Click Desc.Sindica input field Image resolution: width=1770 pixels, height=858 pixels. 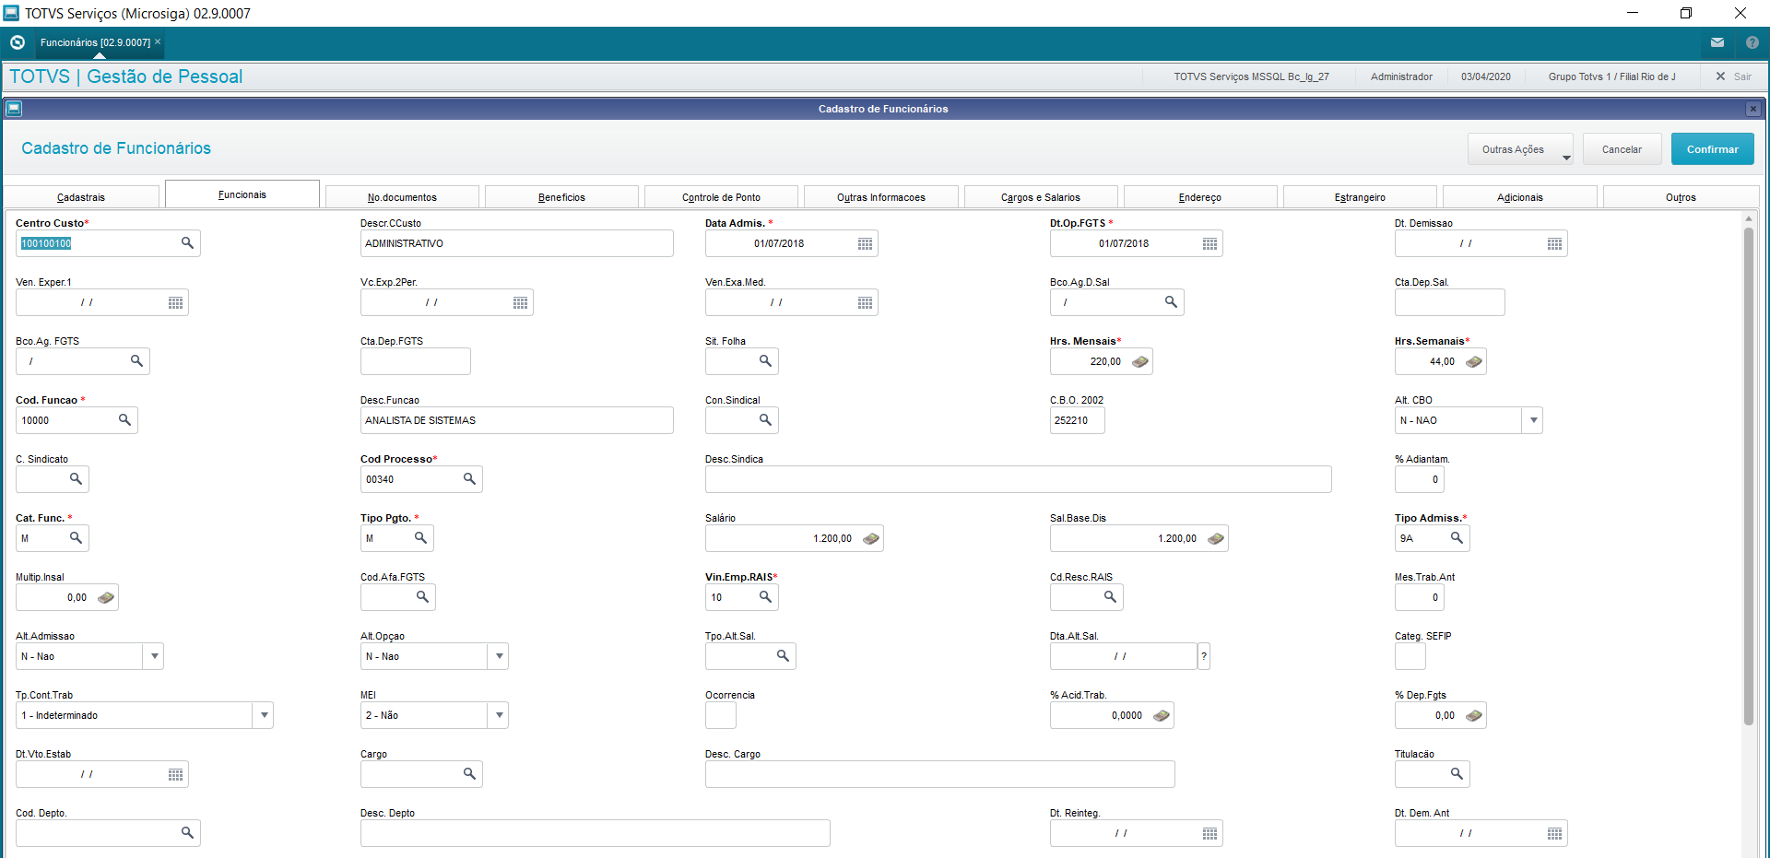[x=1019, y=479]
